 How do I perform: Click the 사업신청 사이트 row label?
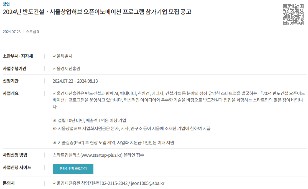pyautogui.click(x=17, y=167)
